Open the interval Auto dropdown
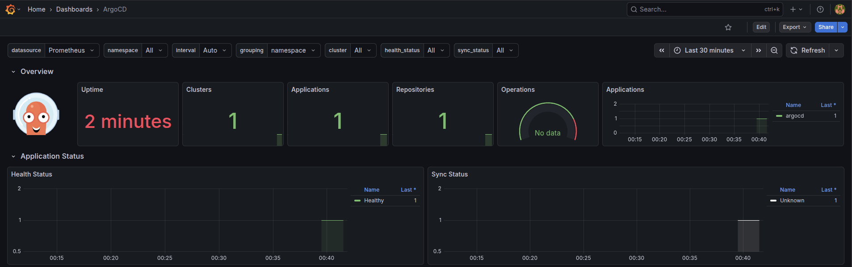The height and width of the screenshot is (267, 852). tap(215, 50)
